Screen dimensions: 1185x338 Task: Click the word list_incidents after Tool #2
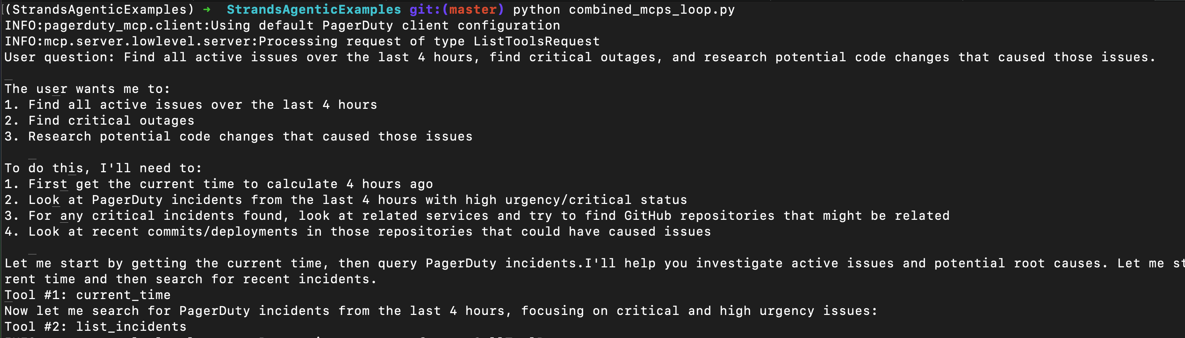(131, 326)
